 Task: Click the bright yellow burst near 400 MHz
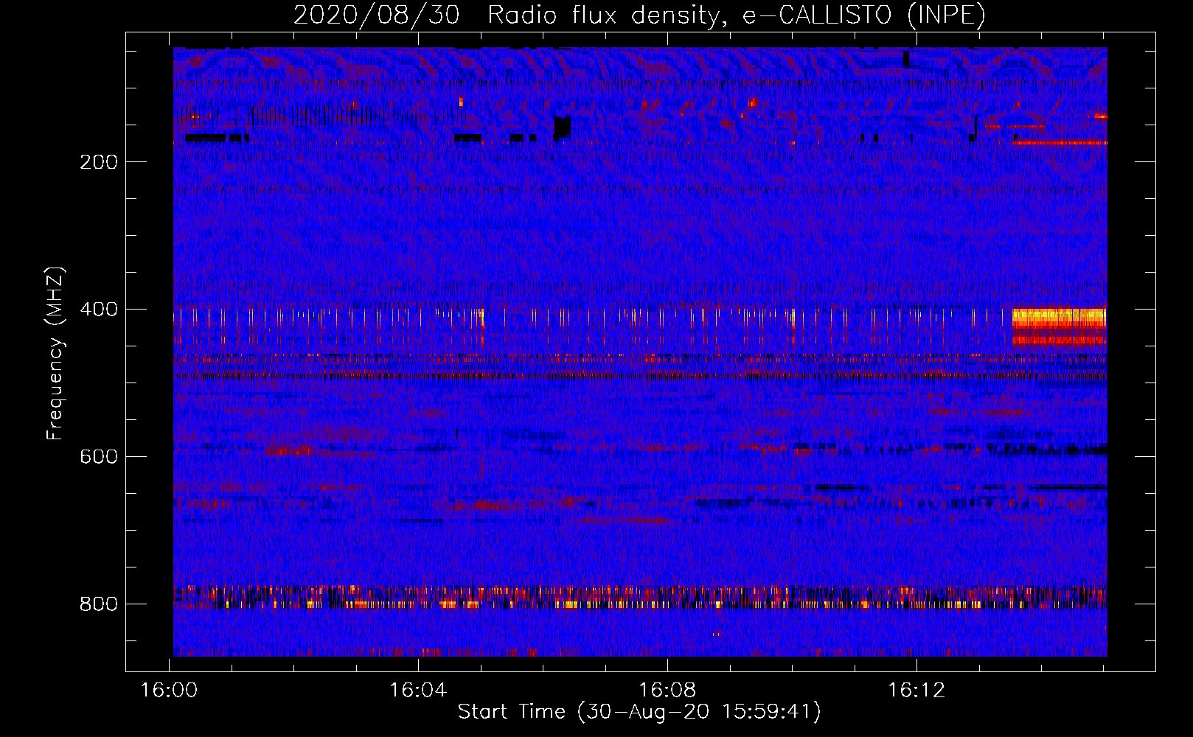1059,326
